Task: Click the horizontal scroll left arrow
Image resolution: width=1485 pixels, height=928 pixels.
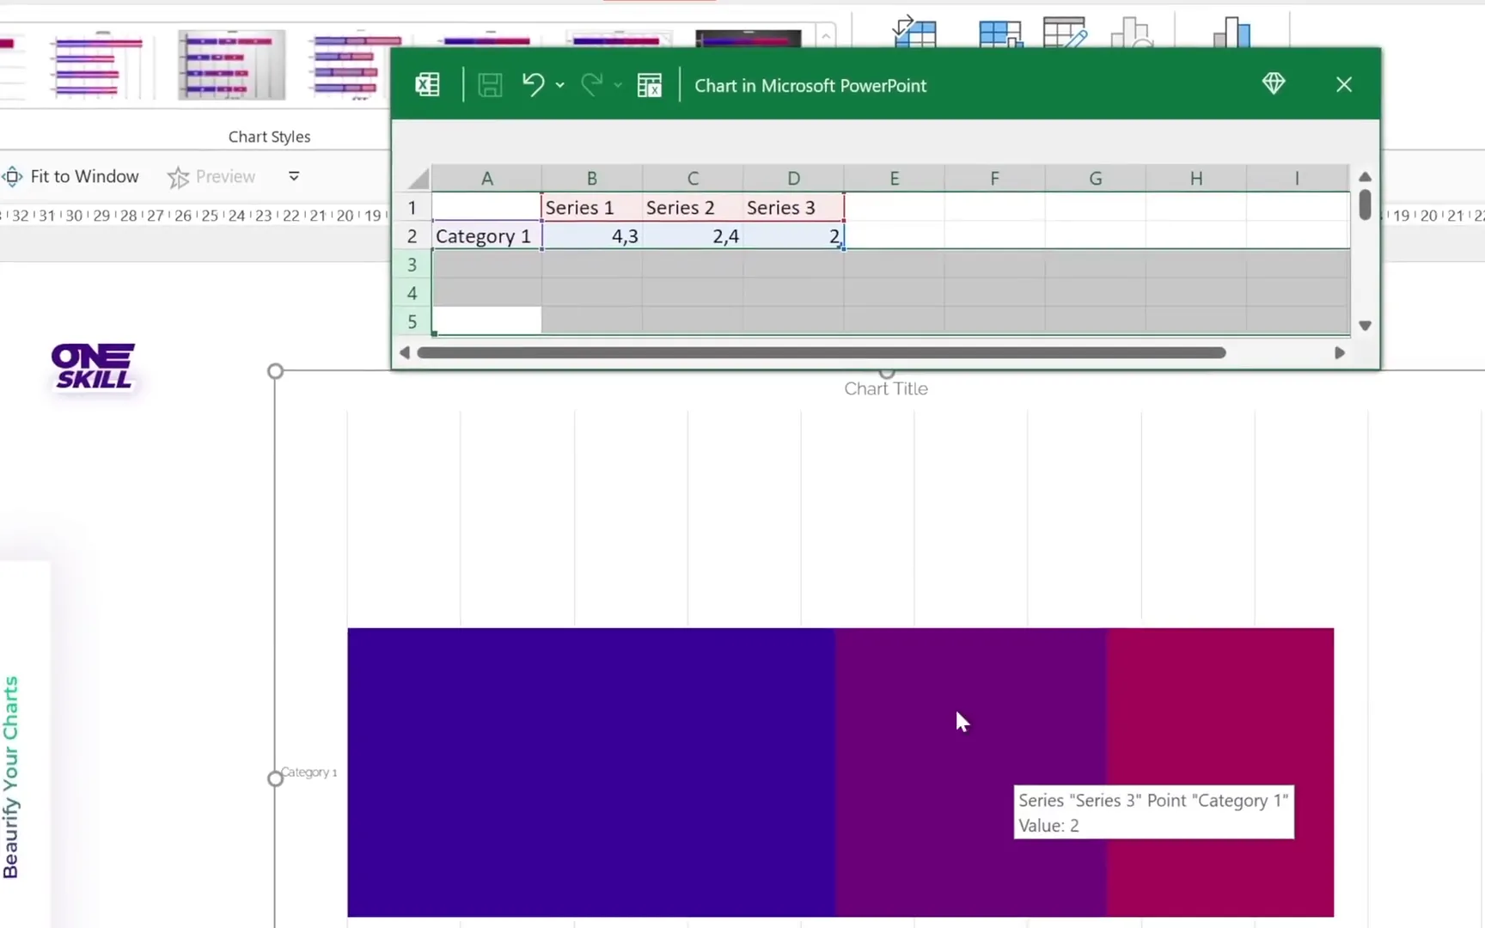Action: pos(405,352)
